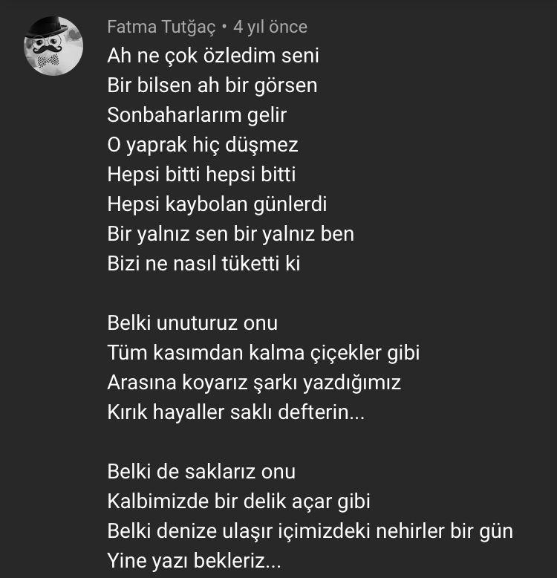This screenshot has width=557, height=578.
Task: Click the dot separator after the commenter name
Action: 224,27
